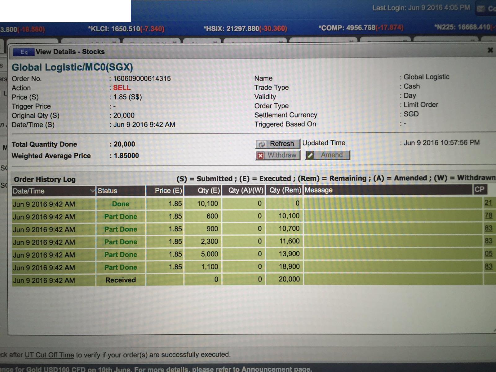Image resolution: width=496 pixels, height=372 pixels.
Task: Click the HSIX index ticker
Action: pos(245,29)
